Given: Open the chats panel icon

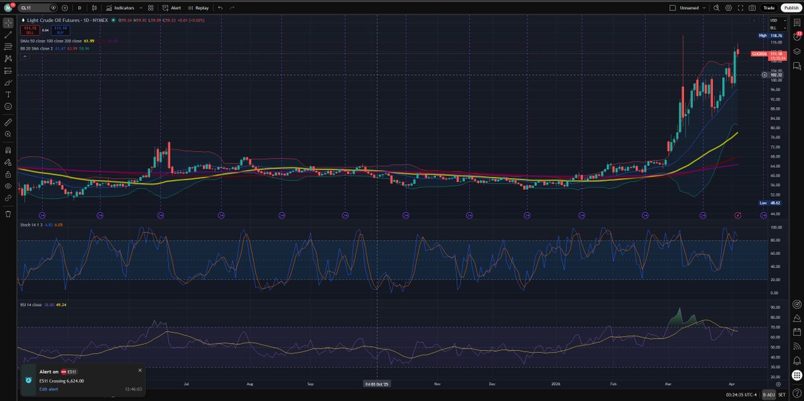Looking at the screenshot, I should tap(797, 66).
